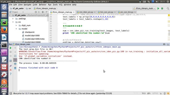This screenshot has width=170, height=95.
Task: Select the checkpoint file
Action: [30, 32]
